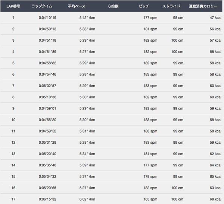Click 62 kcal calorie value
Screen dimensions: 224x204
pyautogui.click(x=215, y=154)
